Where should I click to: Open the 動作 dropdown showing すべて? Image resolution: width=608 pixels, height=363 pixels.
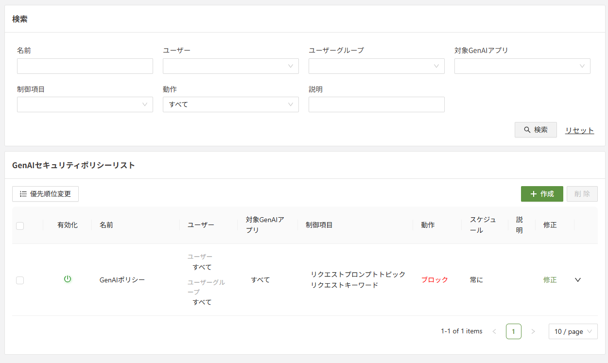click(230, 104)
